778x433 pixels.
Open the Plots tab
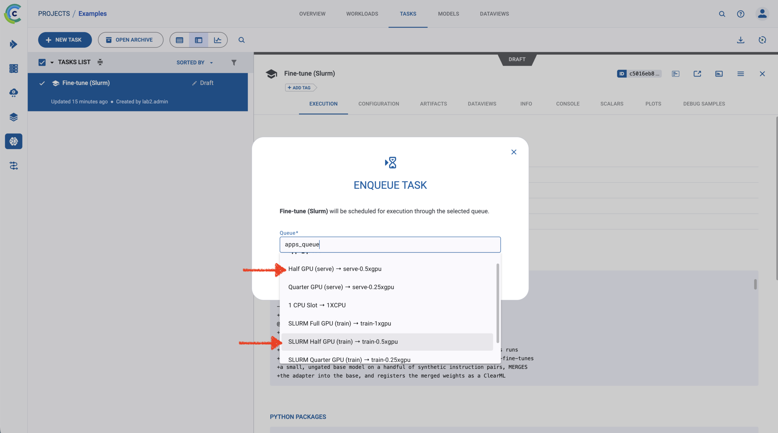pos(653,104)
